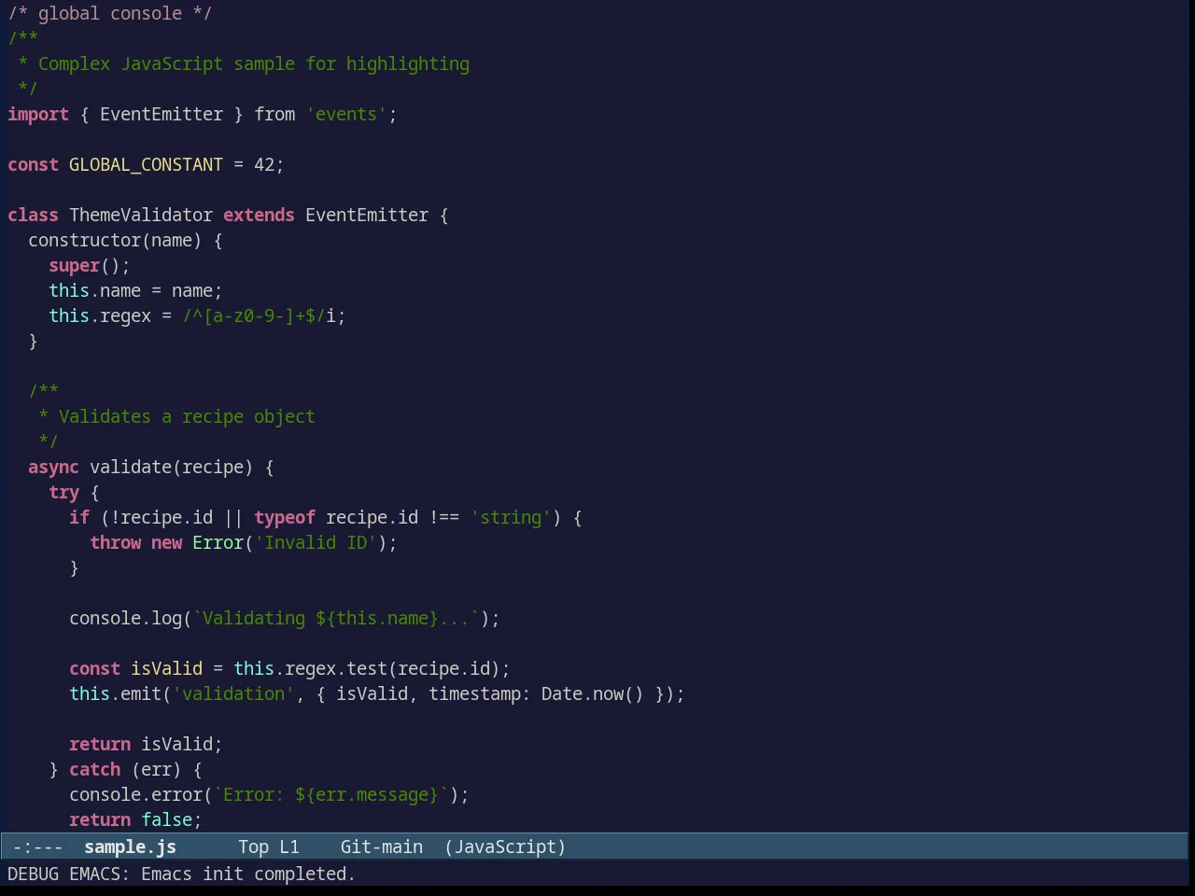Screen dimensions: 1195x896
Task: Click the `Error: ${err.message}` template string
Action: [330, 794]
